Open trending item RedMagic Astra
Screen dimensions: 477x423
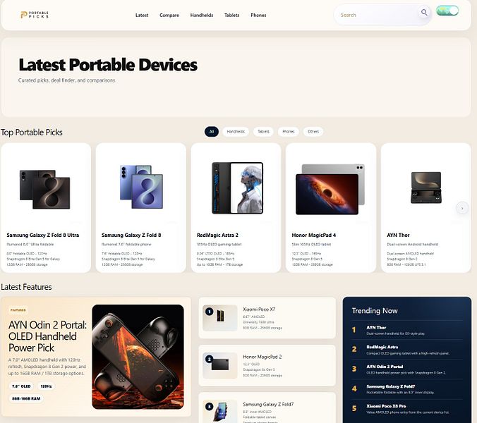407,350
